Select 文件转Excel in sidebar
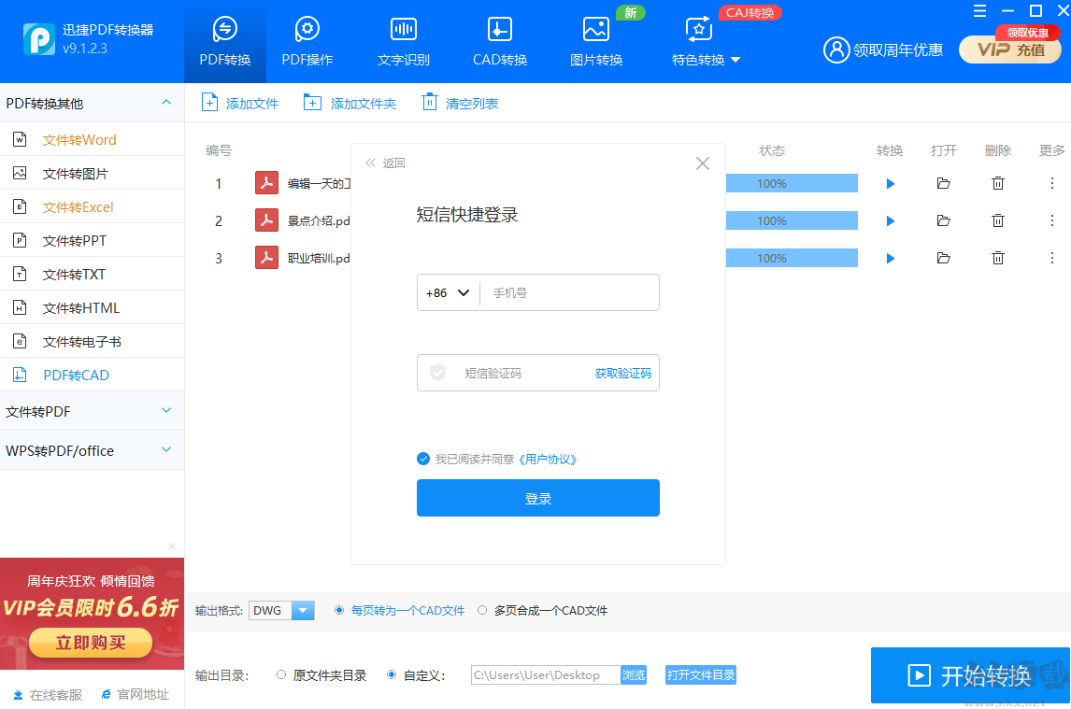This screenshot has height=709, width=1071. pyautogui.click(x=92, y=206)
